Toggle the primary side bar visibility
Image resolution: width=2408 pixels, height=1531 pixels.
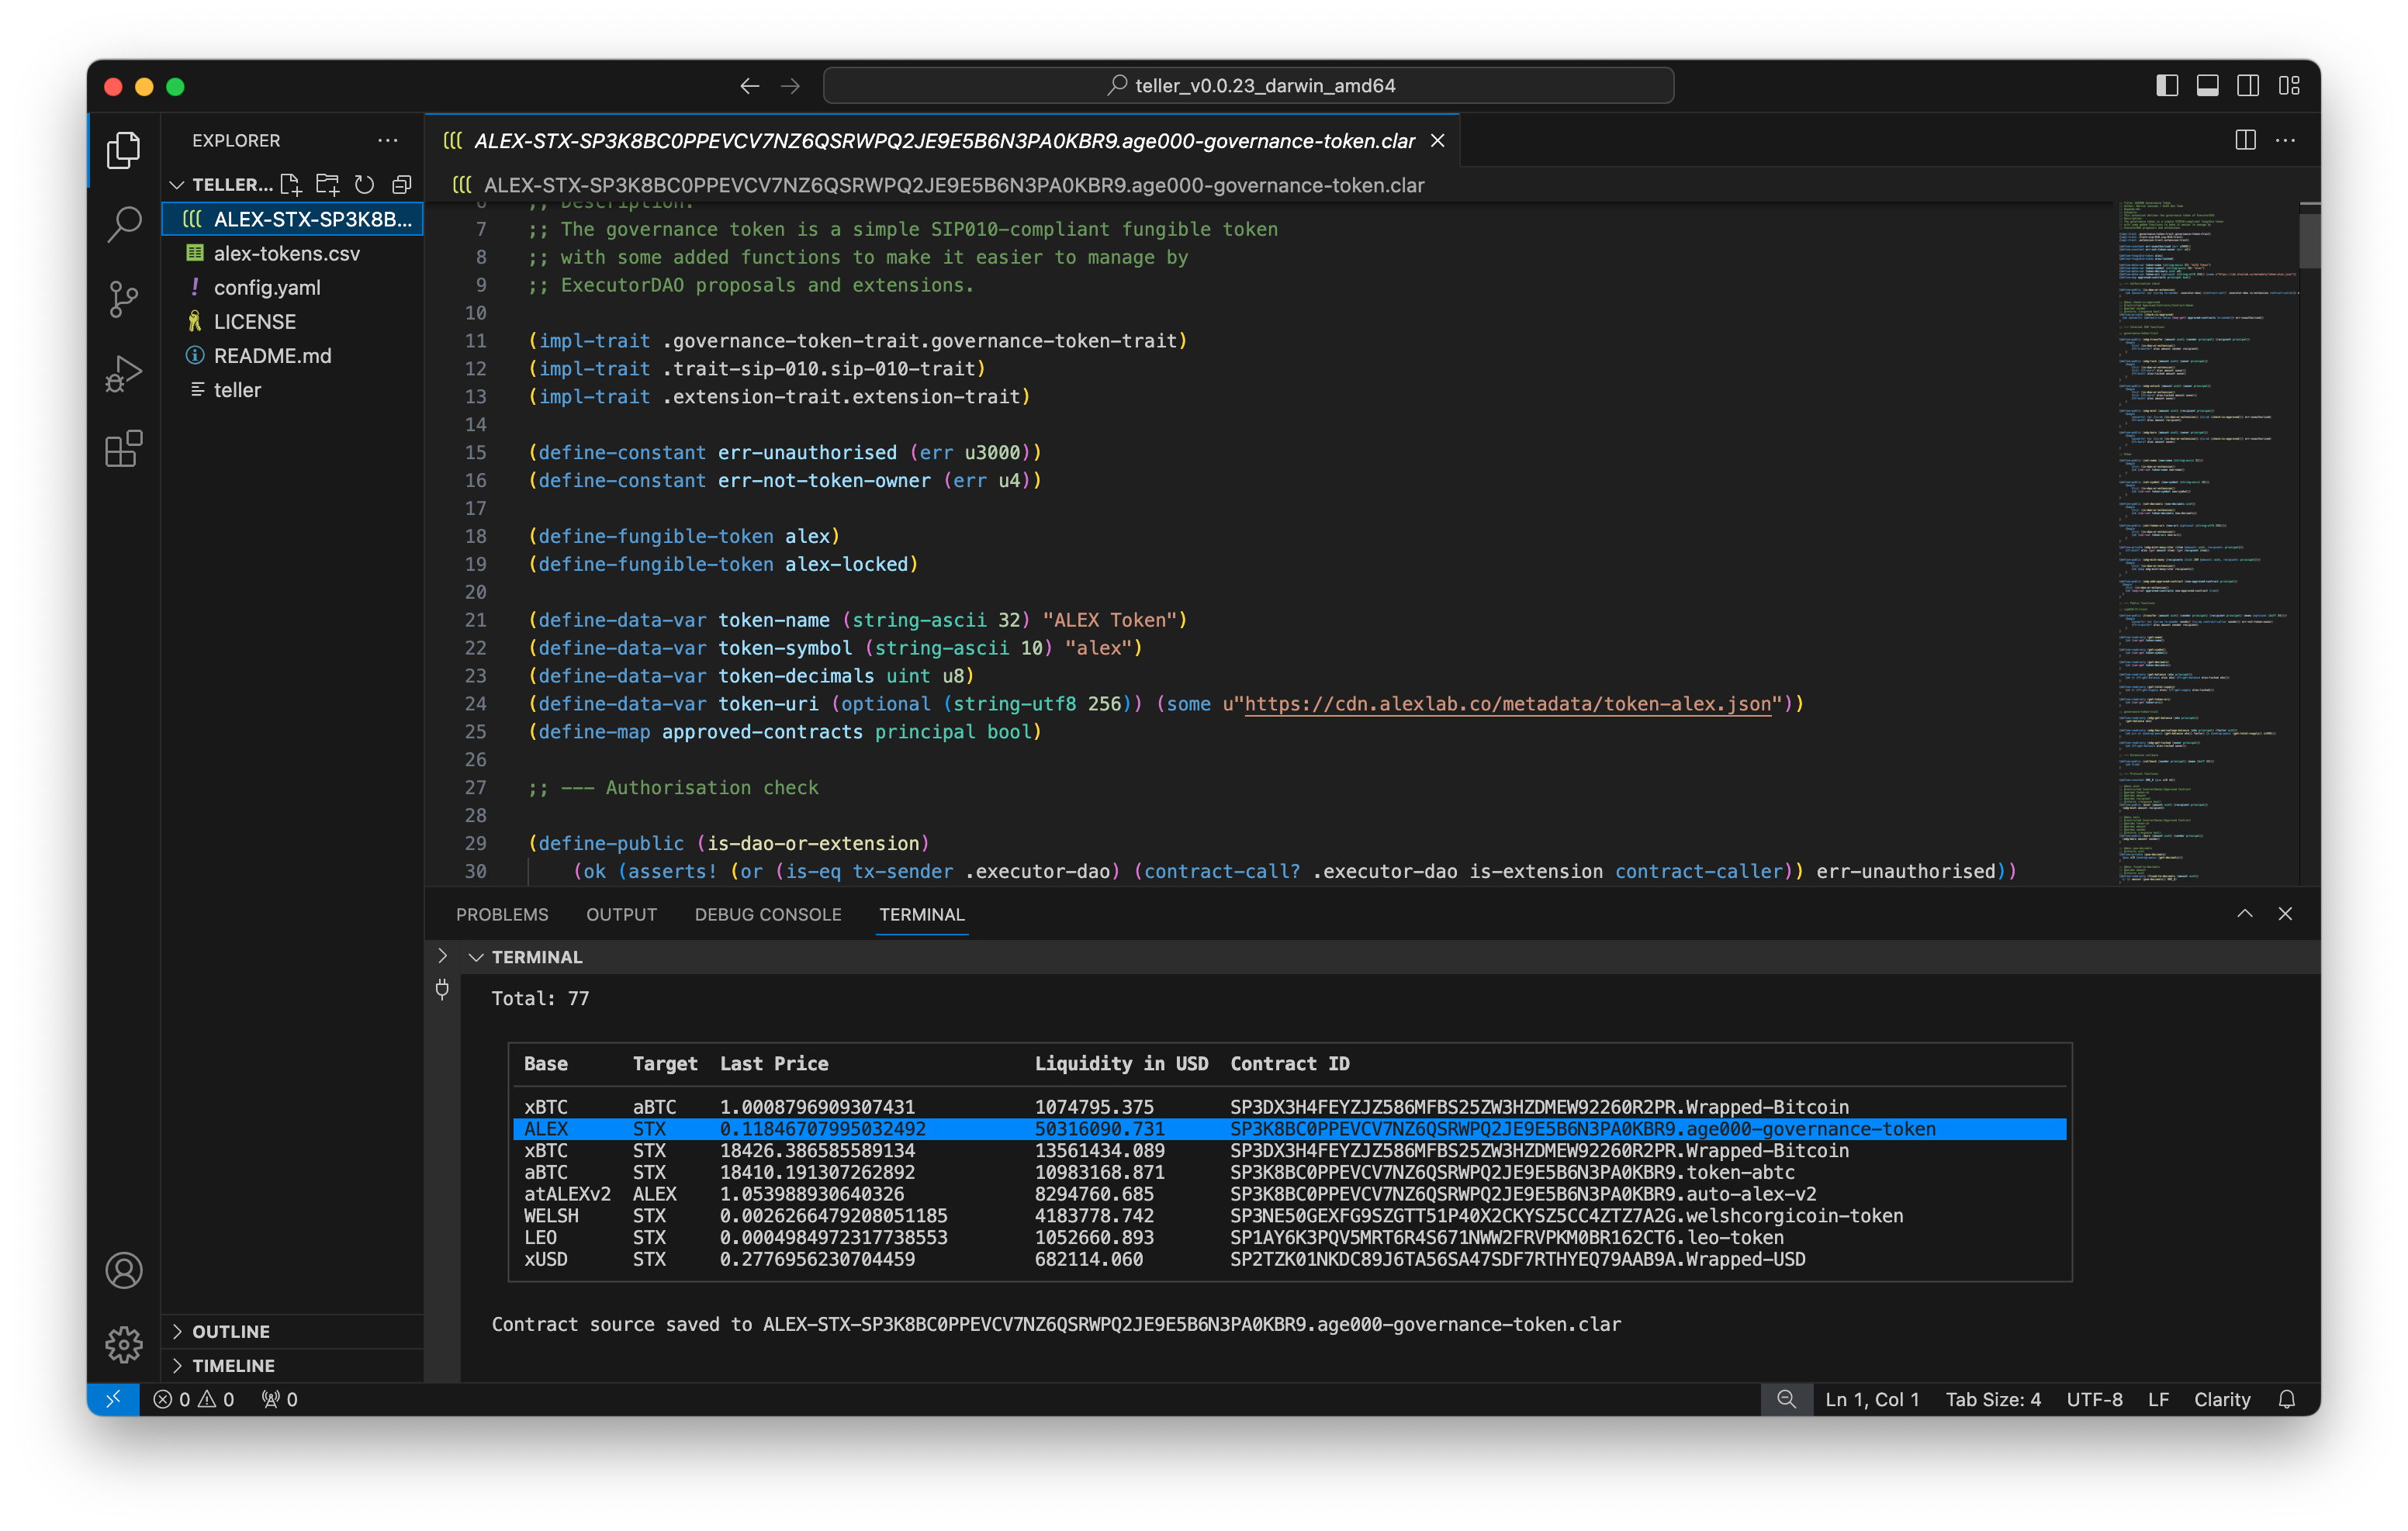click(2167, 86)
